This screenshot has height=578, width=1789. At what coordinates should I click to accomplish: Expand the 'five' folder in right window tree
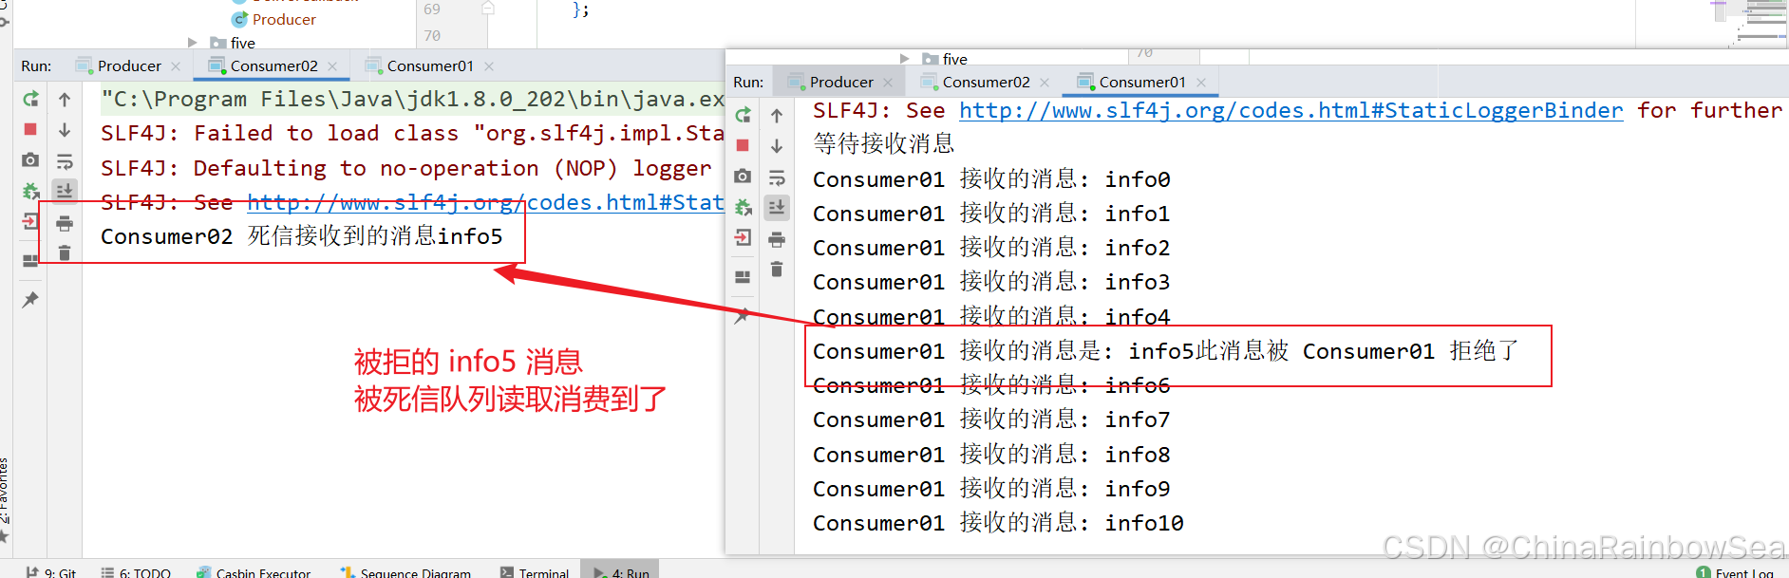[905, 59]
